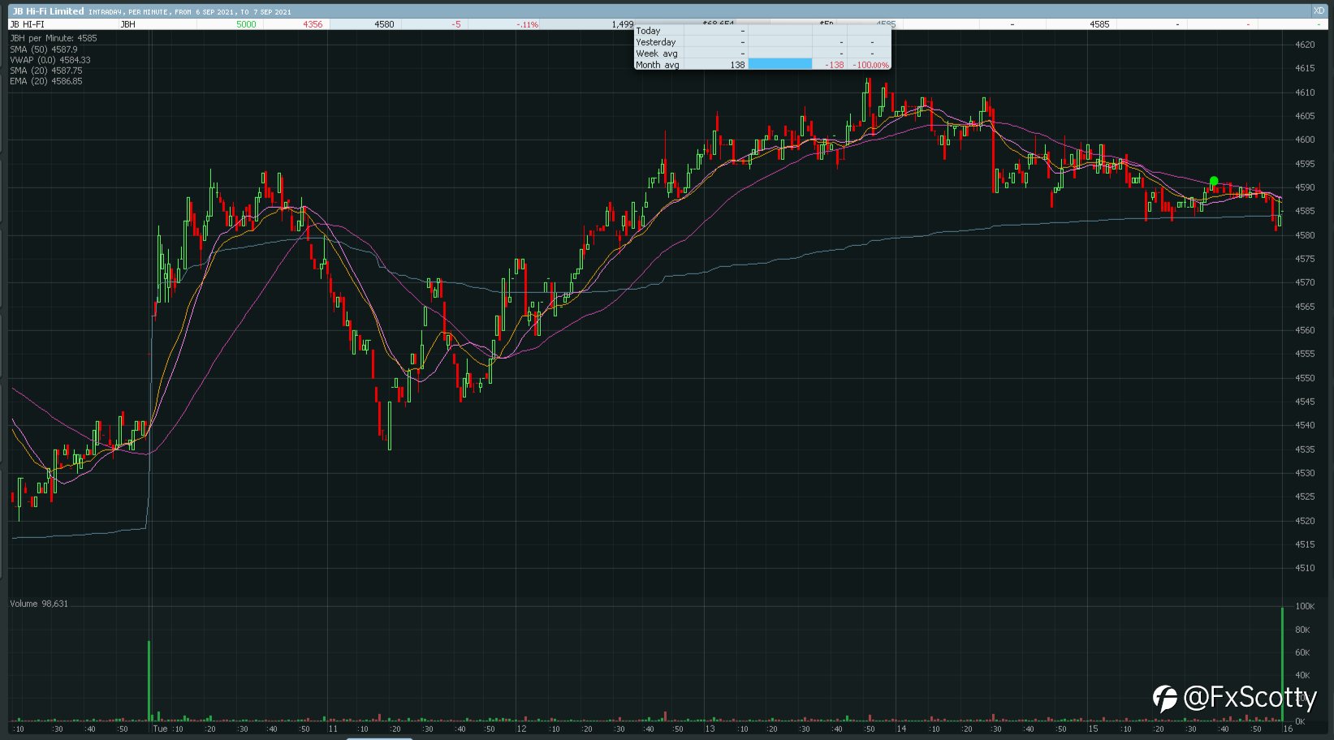Click the 4550 label on price axis
The width and height of the screenshot is (1334, 740).
(x=1305, y=378)
